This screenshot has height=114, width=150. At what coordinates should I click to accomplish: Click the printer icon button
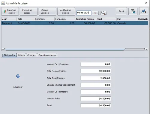(x=144, y=11)
